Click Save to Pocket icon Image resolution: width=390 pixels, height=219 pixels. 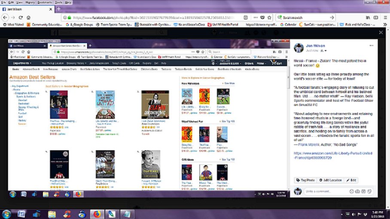262,18
